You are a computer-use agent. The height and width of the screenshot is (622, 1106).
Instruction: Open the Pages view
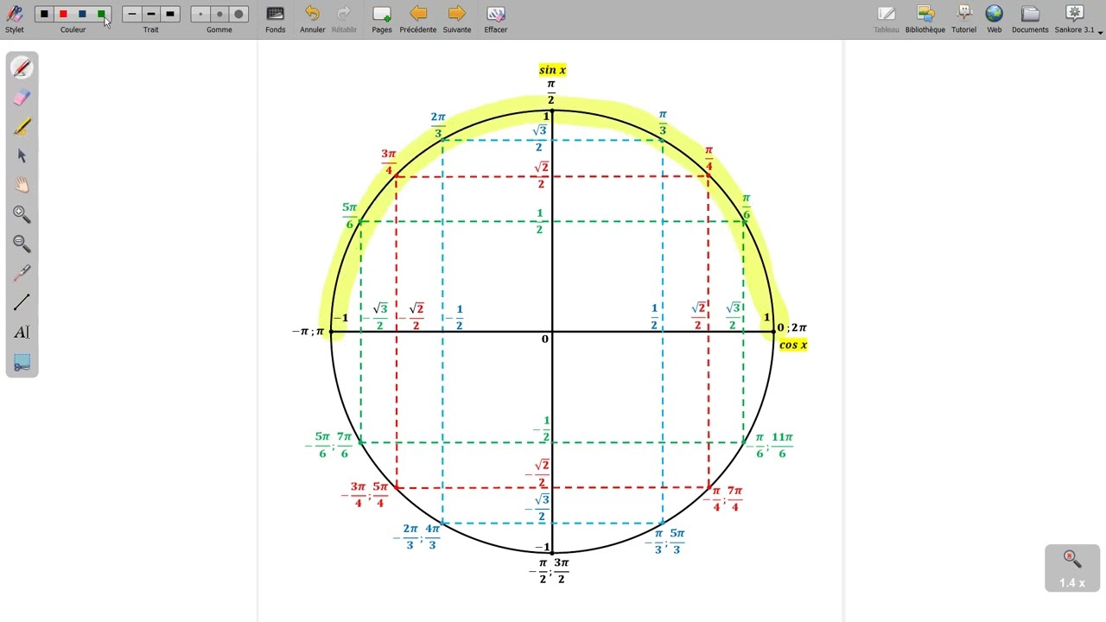coord(382,19)
